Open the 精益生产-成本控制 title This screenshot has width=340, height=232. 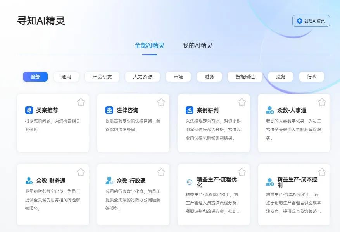[297, 182]
